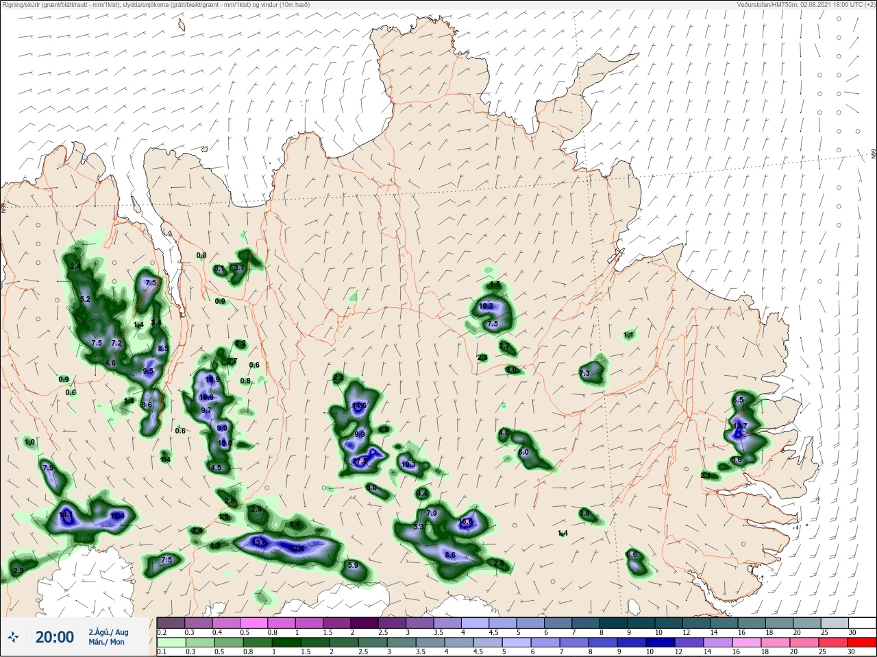
Task: Click the 7.2 precipitation value
Action: (116, 344)
